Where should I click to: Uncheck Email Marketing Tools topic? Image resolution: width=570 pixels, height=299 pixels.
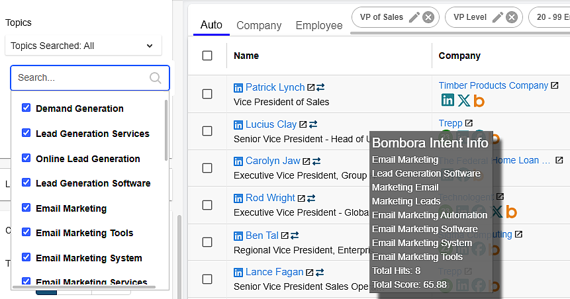coord(26,232)
